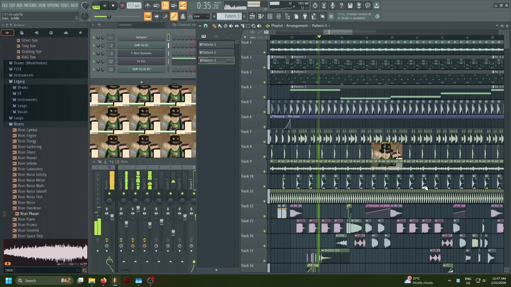Click the shopping cart icon
Screen dimensions: 511x287
[330, 16]
